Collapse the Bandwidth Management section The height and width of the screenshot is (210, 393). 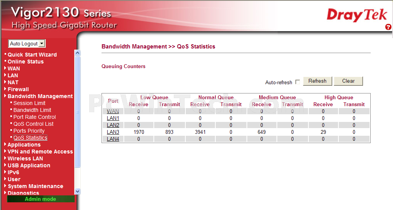pos(40,96)
